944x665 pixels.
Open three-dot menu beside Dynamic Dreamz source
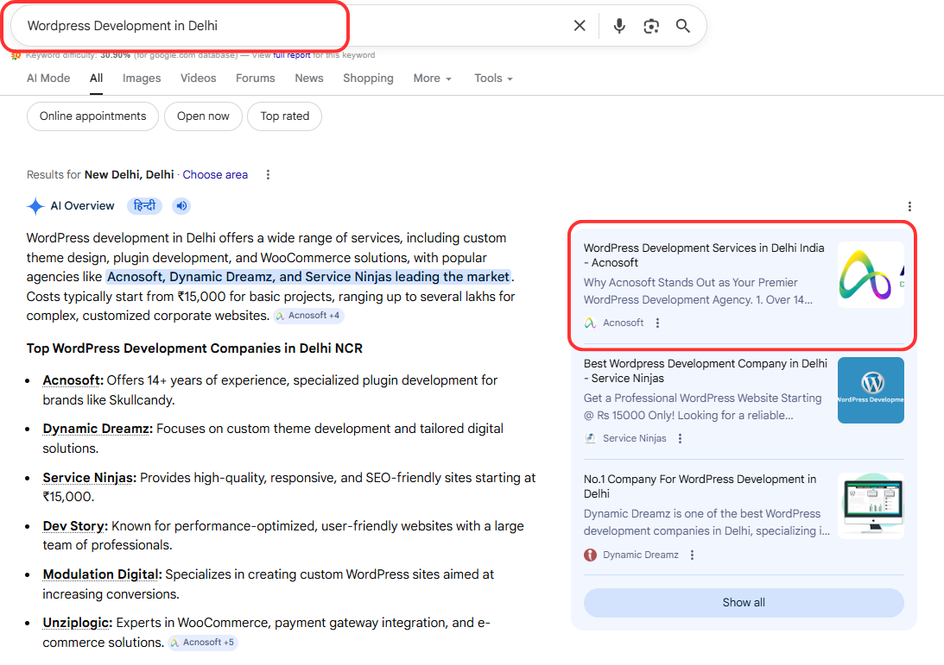click(x=693, y=555)
